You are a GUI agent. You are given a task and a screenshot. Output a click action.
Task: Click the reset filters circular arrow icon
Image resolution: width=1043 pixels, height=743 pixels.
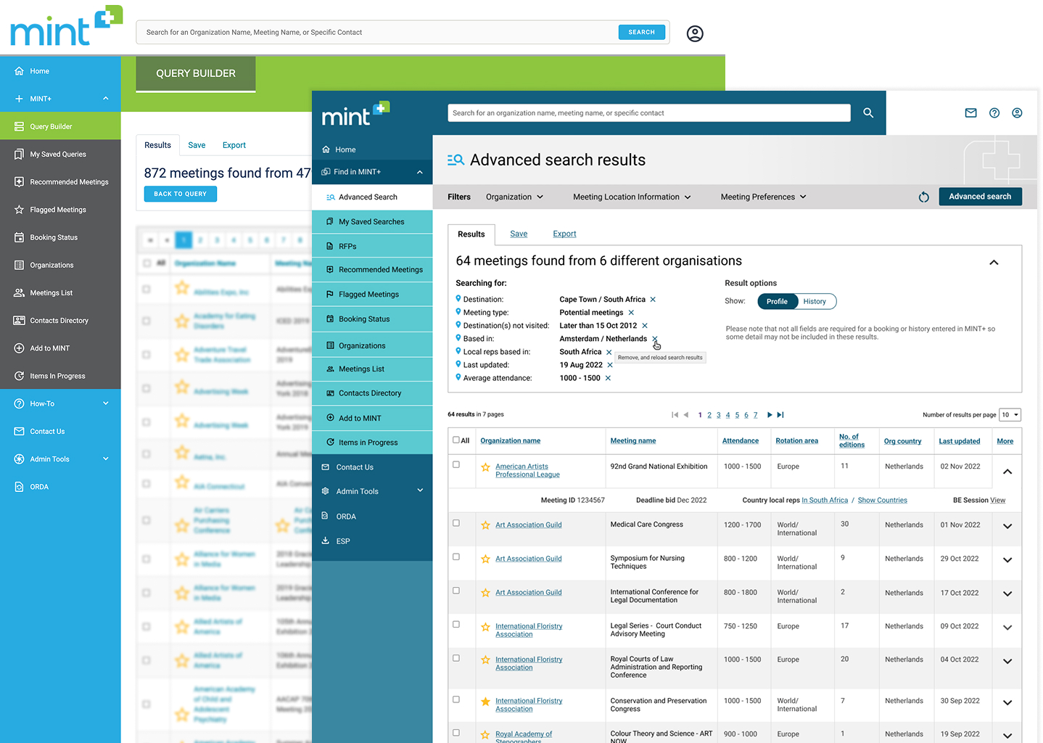tap(923, 197)
